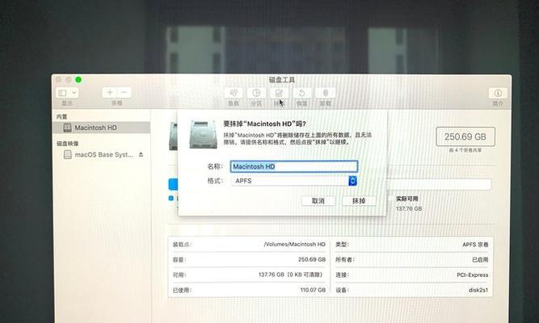Viewport: 539px width, 323px height.
Task: Click the 磁盘工具 window title
Action: tap(282, 80)
